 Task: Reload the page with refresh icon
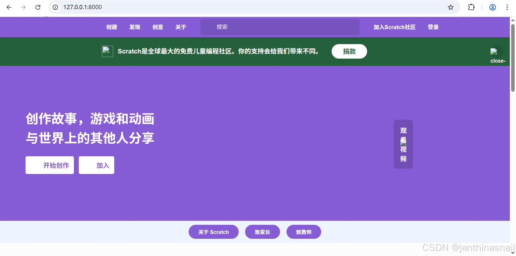[x=38, y=7]
